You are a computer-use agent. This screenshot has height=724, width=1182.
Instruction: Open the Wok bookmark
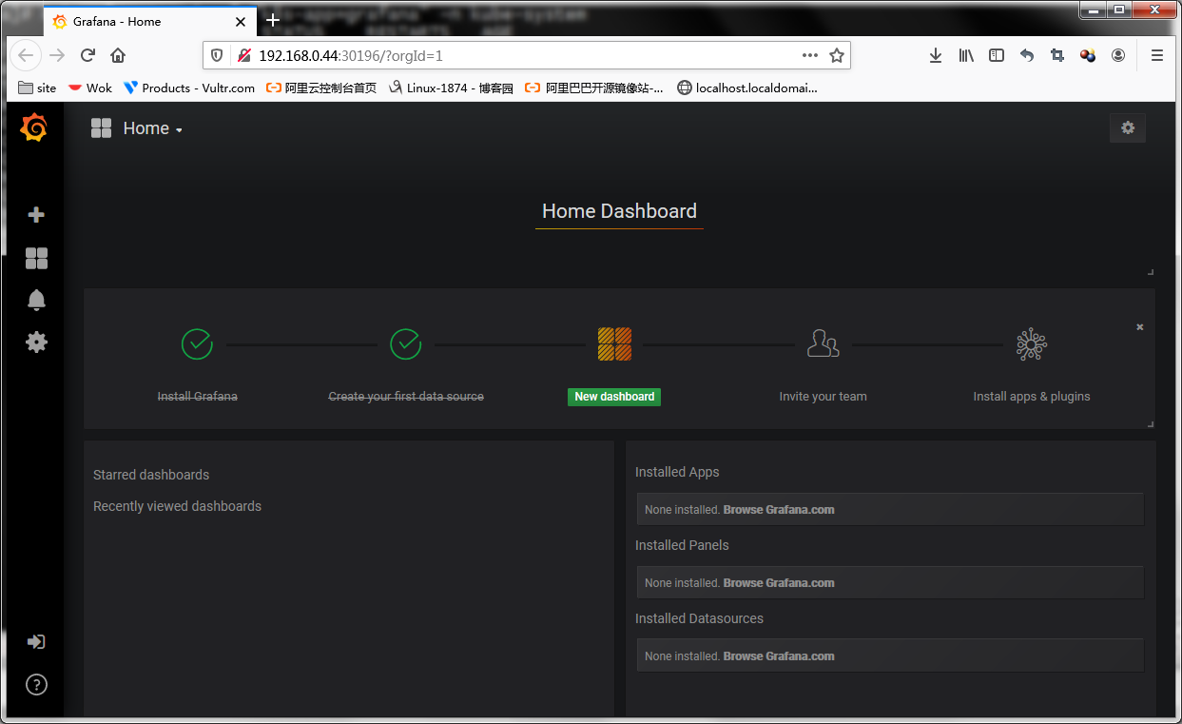coord(89,88)
